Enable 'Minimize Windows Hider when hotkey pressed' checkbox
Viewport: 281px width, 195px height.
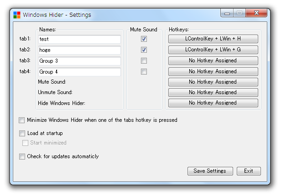pos(22,120)
